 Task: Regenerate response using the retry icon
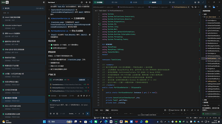pos(87,96)
